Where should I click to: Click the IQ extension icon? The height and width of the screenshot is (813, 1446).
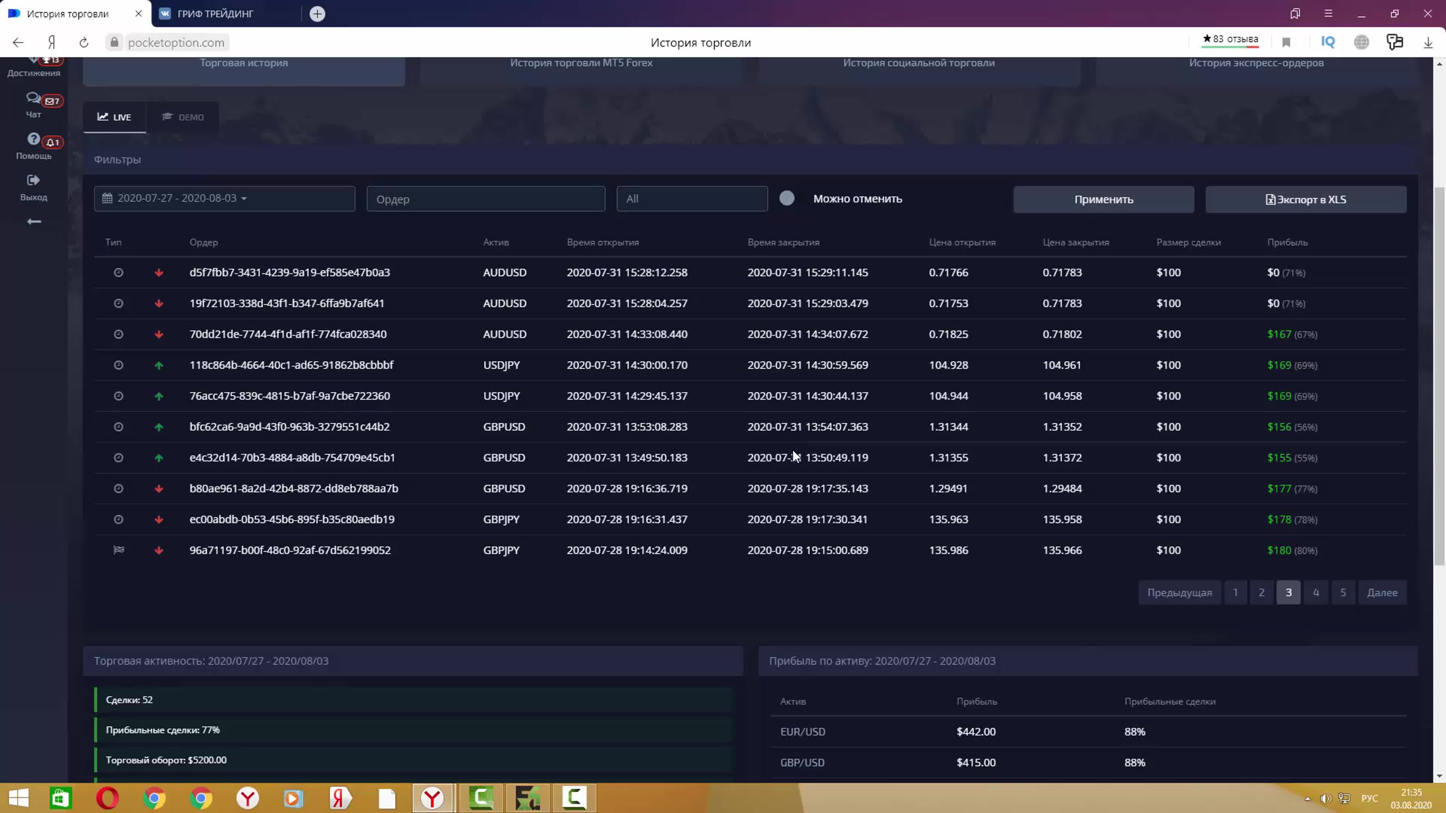1328,42
